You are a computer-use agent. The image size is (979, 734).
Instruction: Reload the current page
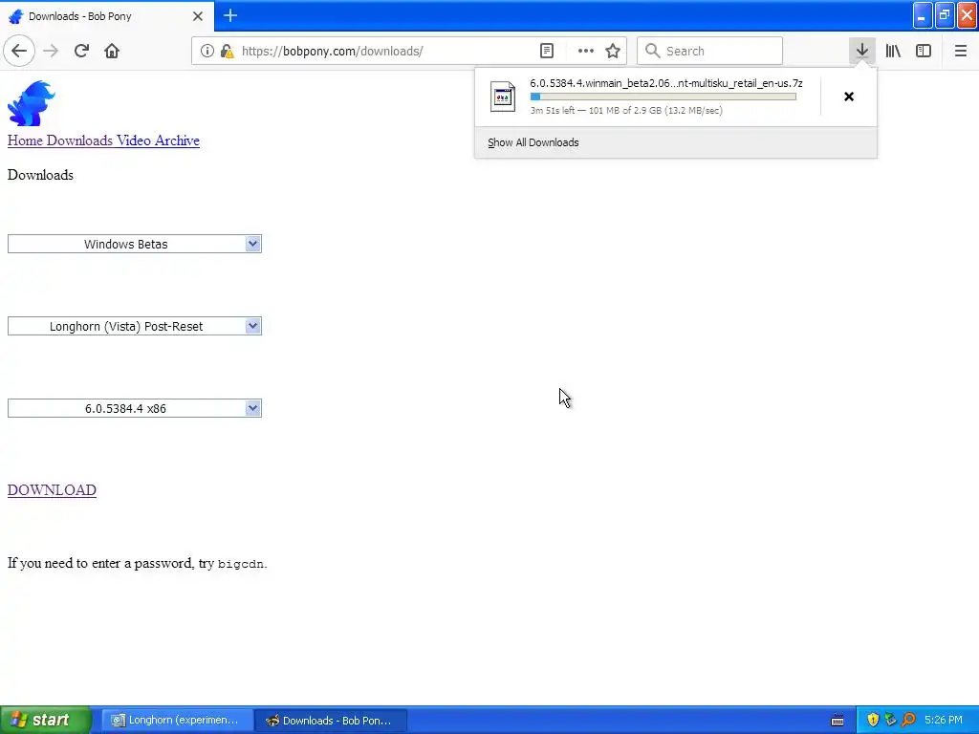point(81,51)
